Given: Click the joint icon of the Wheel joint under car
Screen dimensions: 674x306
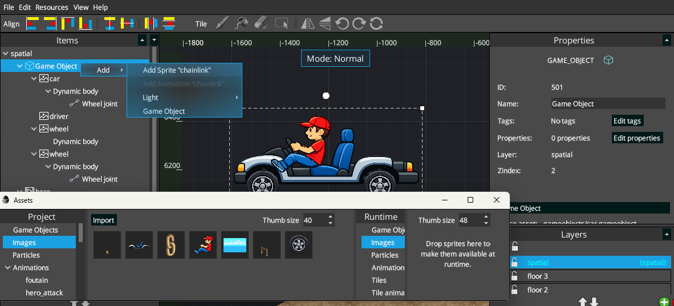Looking at the screenshot, I should click(x=74, y=104).
